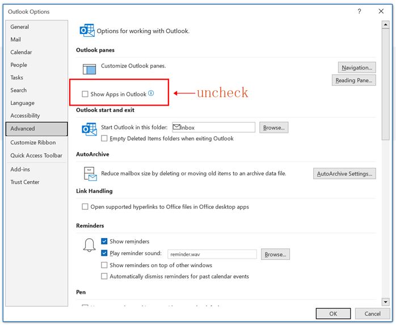Click the Outlook panes section heading
This screenshot has height=325, width=396.
[x=95, y=50]
